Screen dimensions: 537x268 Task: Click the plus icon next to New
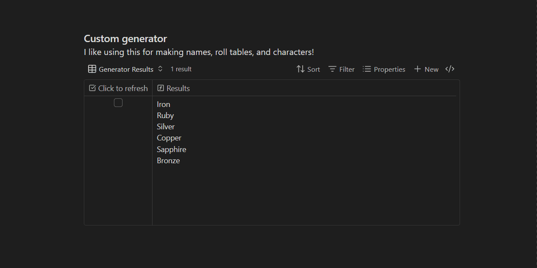(x=417, y=69)
